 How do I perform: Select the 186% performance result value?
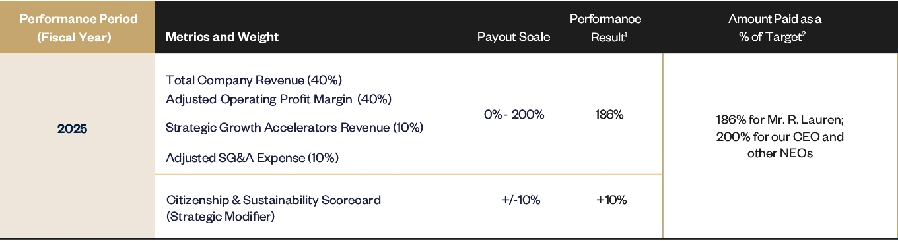coord(609,115)
